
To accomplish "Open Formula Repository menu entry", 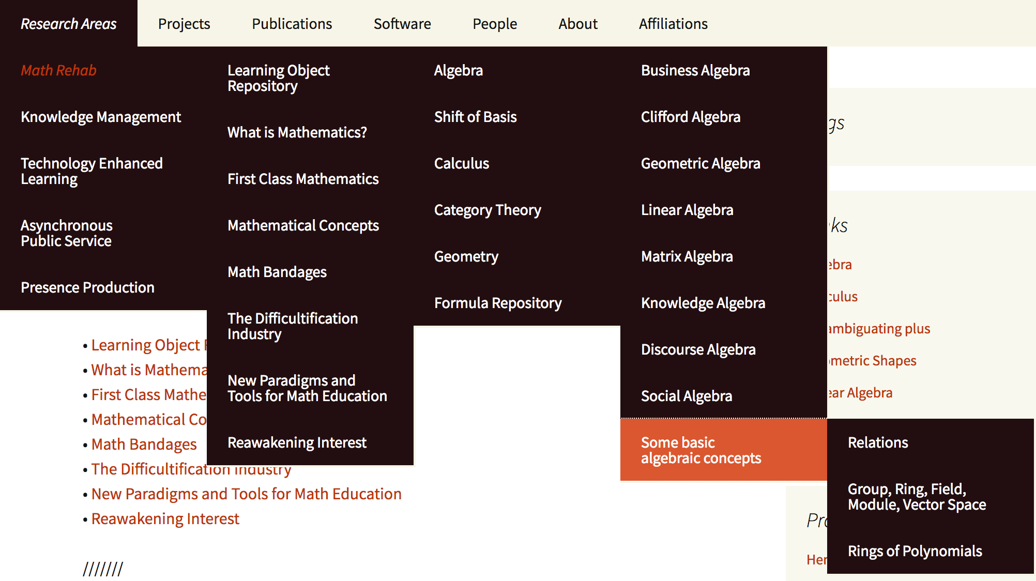I will (x=498, y=303).
